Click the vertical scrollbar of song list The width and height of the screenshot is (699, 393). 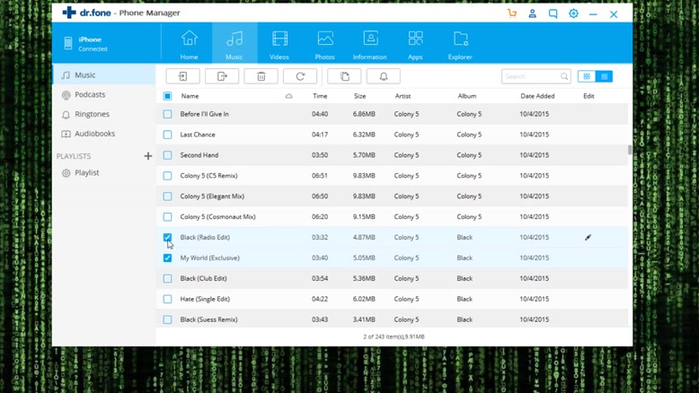tap(629, 149)
